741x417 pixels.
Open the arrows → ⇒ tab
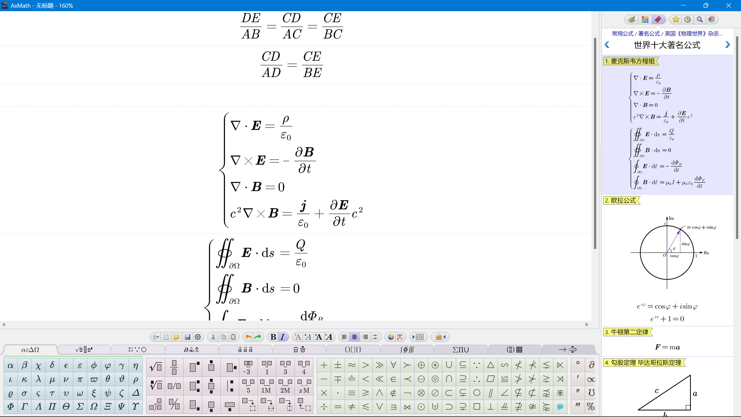(568, 350)
